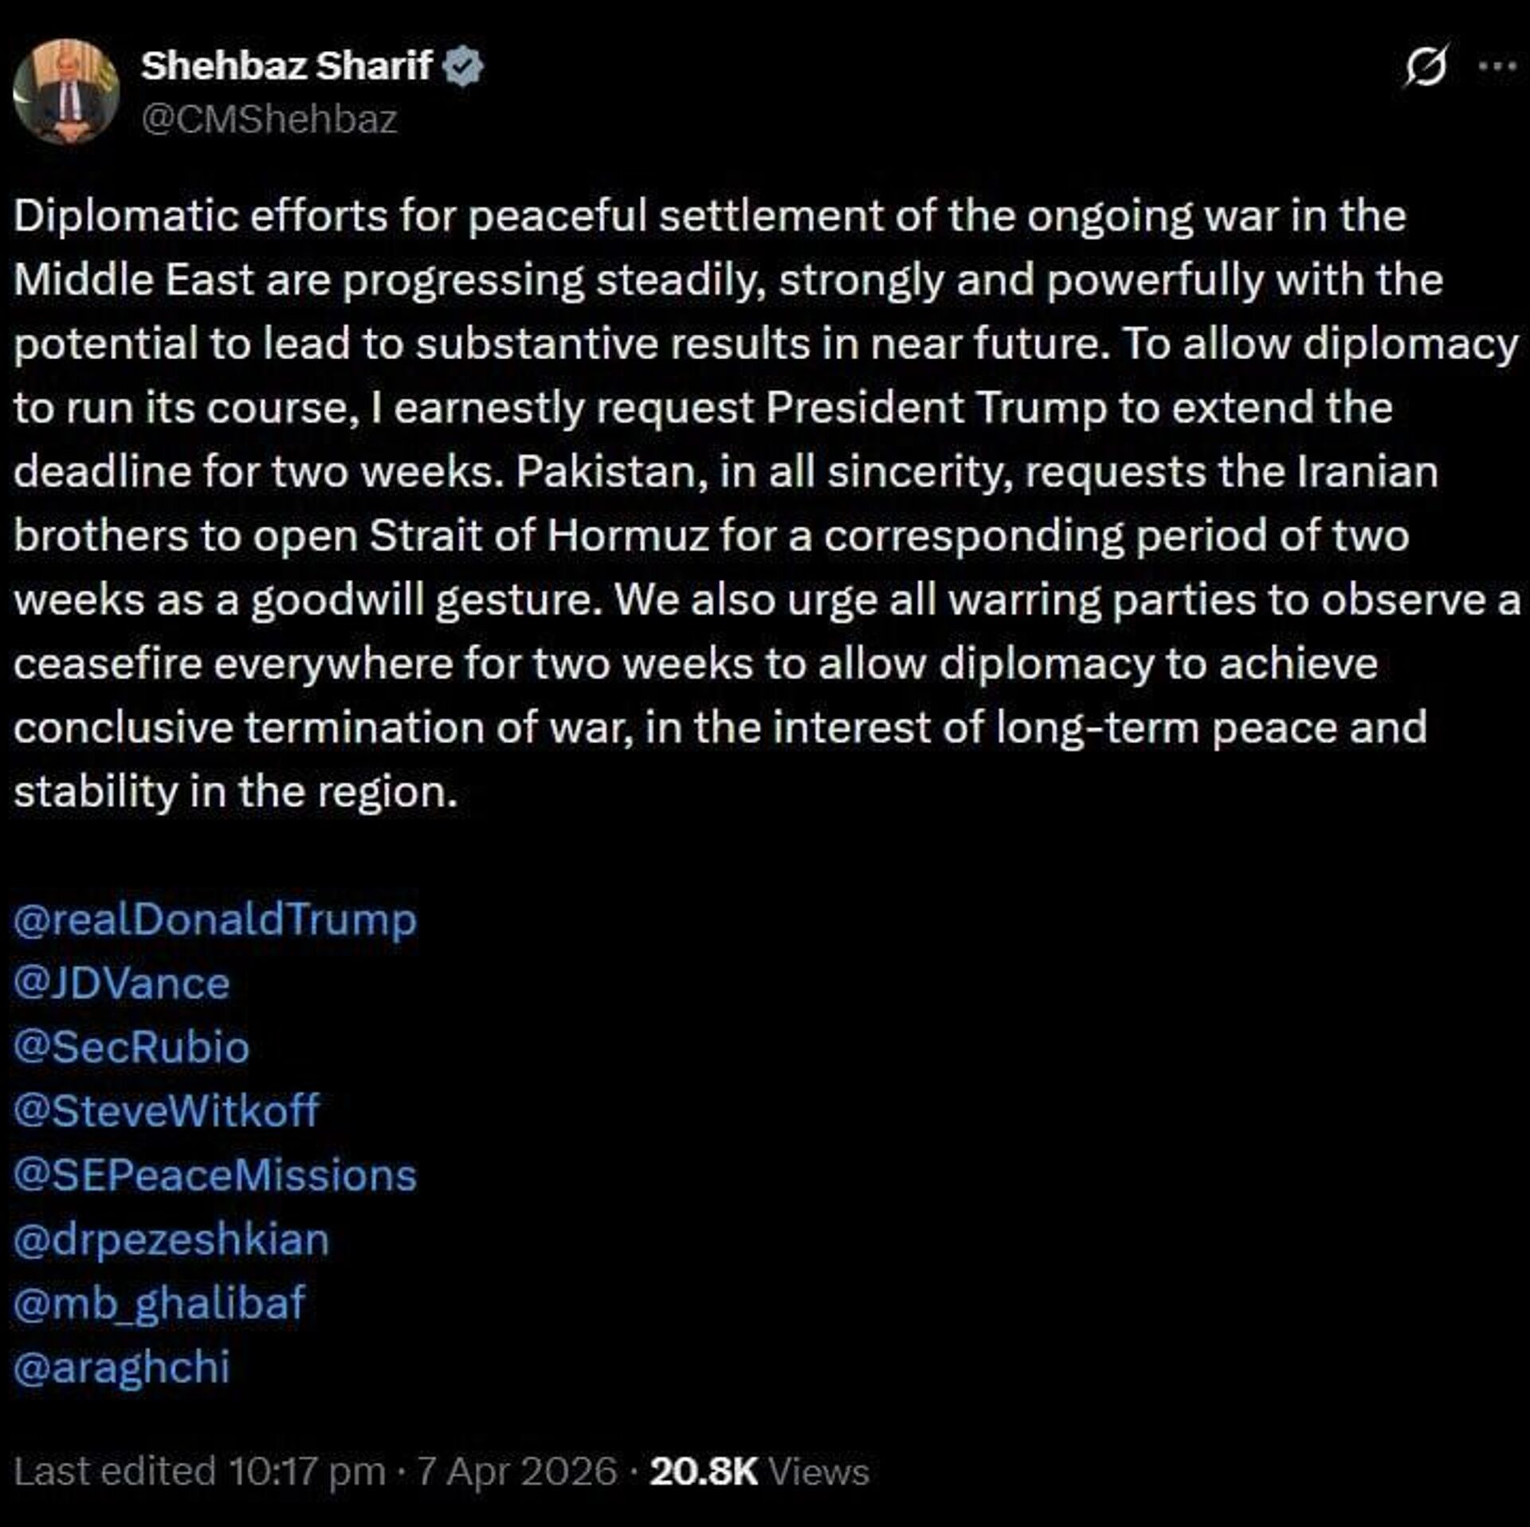This screenshot has width=1530, height=1527.
Task: Click the @SEPeaceMissions mention
Action: click(215, 1176)
